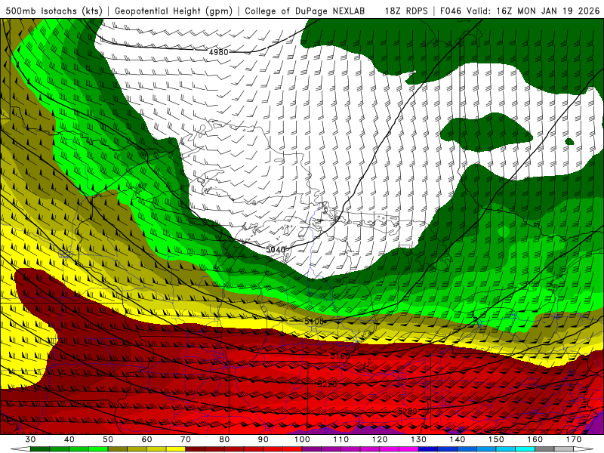
Task: Click the 80 knot value on the color scale
Action: [224, 439]
